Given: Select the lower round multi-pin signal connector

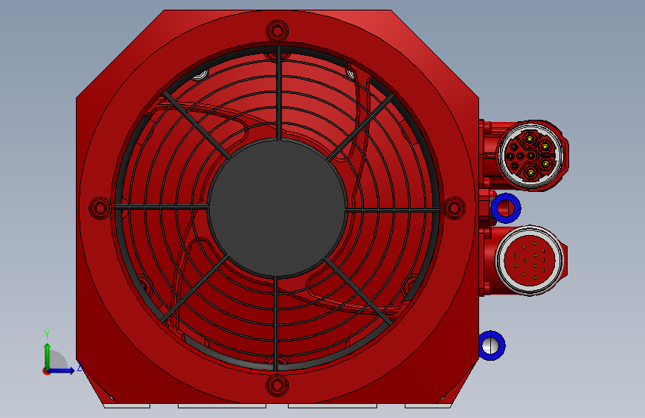Looking at the screenshot, I should [529, 260].
